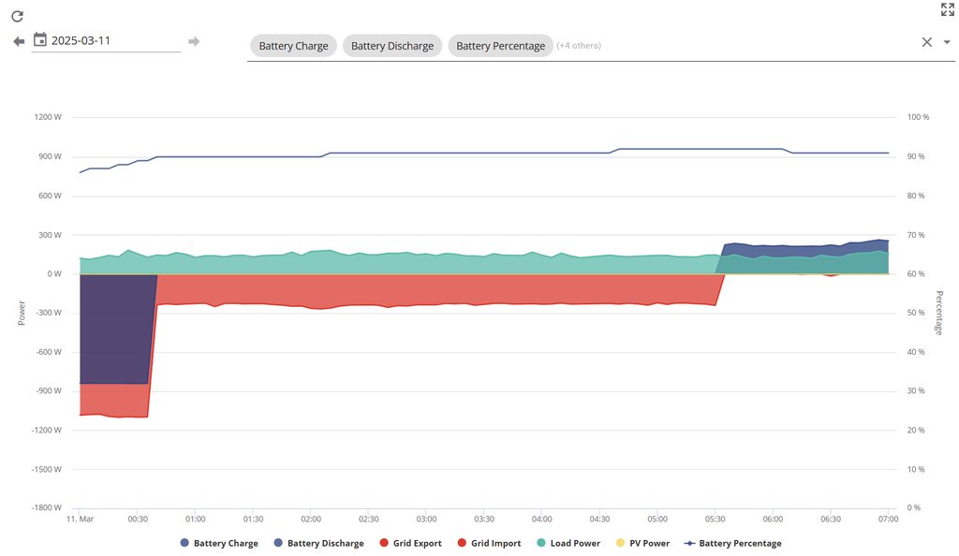Click the Battery Charge chip in selector

pos(293,46)
